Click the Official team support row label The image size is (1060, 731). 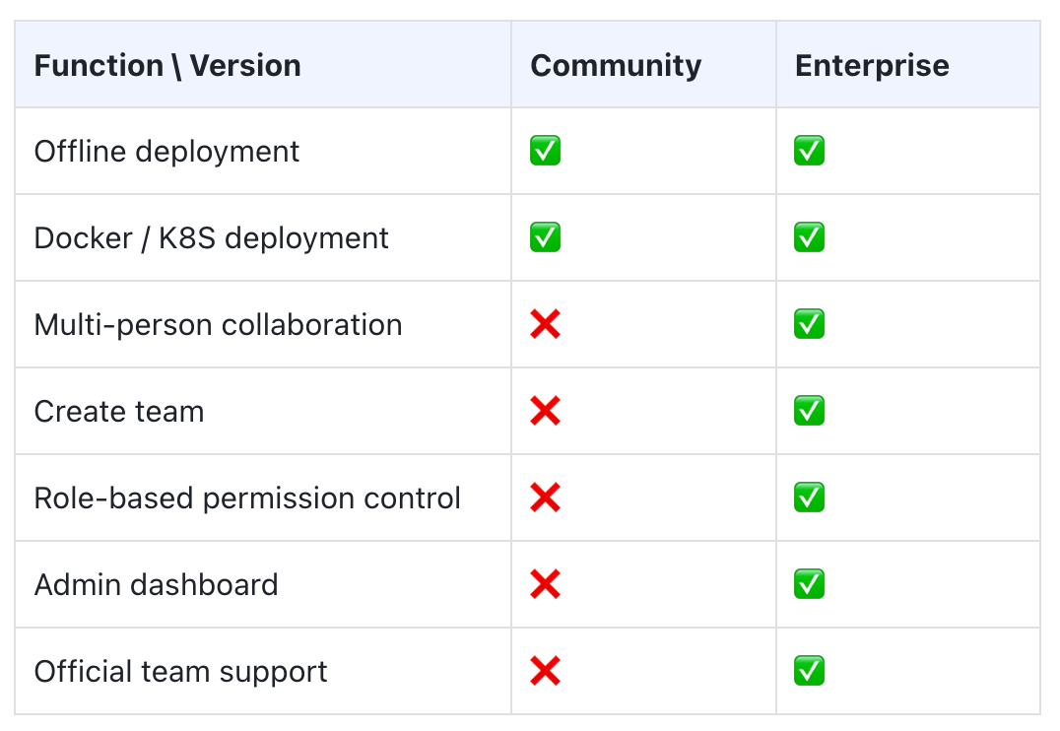(x=180, y=671)
